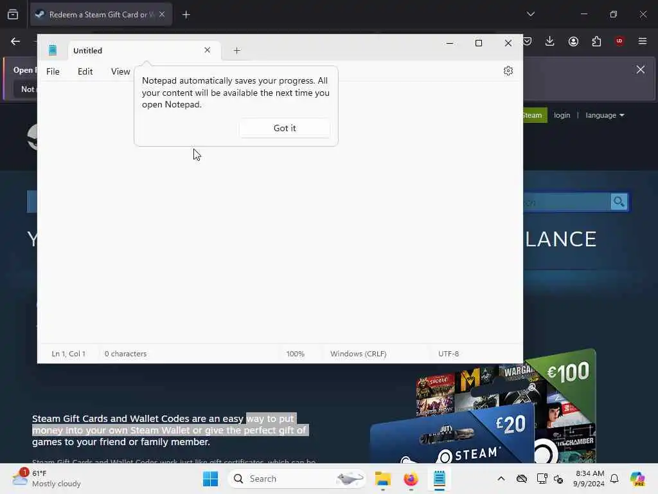658x494 pixels.
Task: Open a new Firefox tab
Action: (x=186, y=15)
